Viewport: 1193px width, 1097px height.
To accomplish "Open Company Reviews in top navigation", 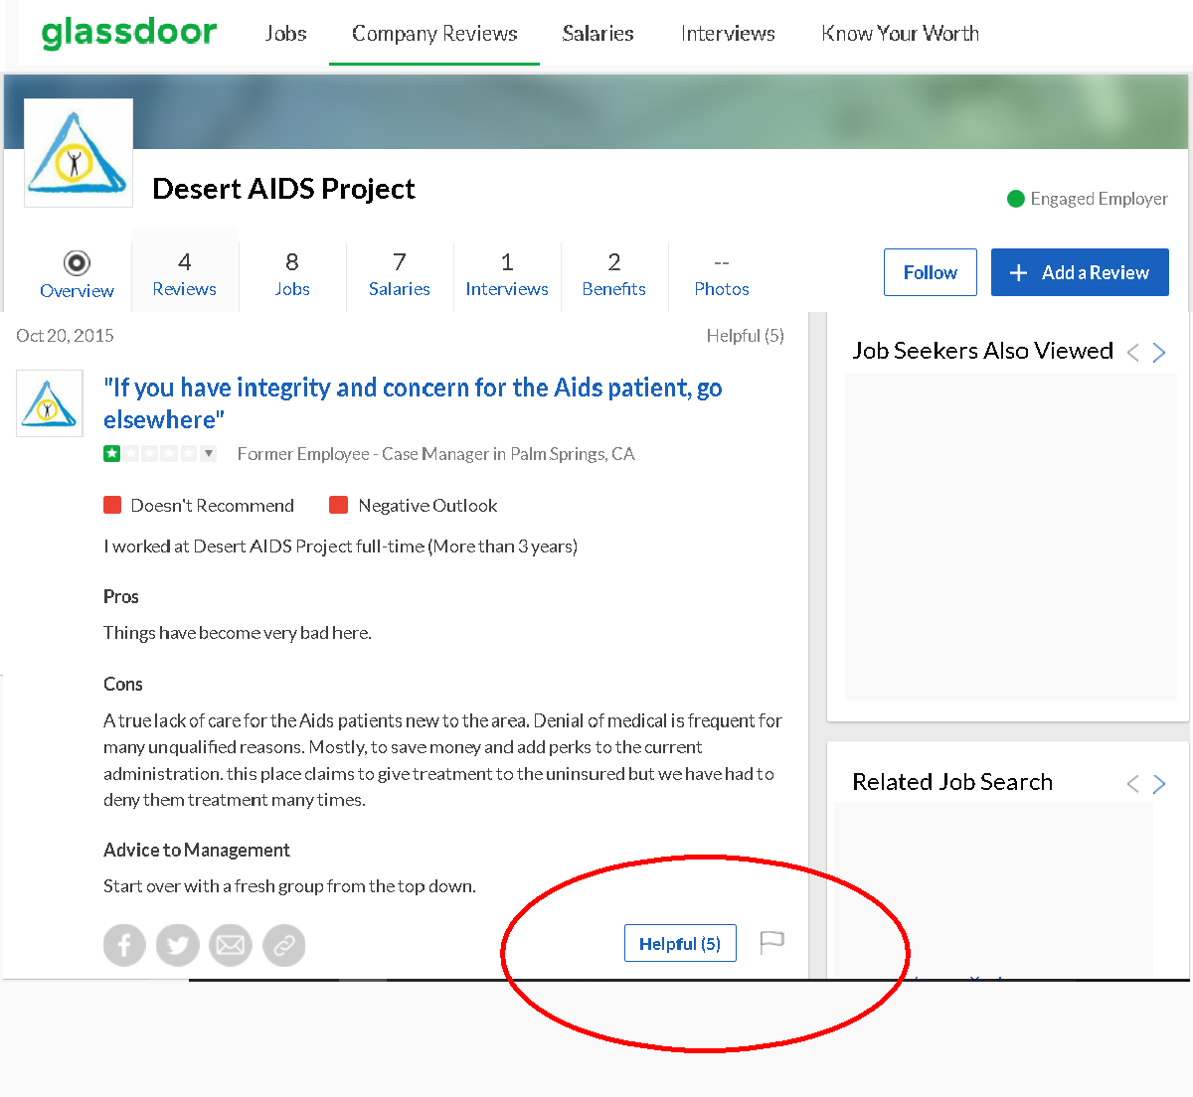I will [434, 33].
